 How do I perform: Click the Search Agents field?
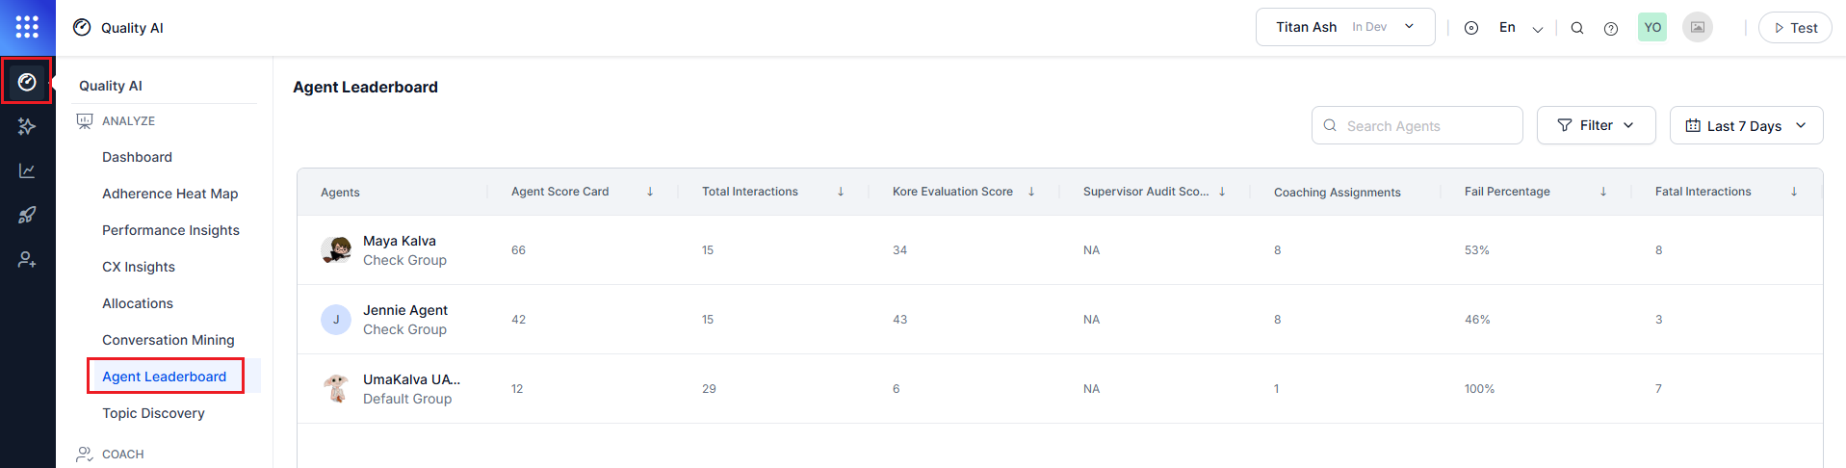coord(1417,125)
